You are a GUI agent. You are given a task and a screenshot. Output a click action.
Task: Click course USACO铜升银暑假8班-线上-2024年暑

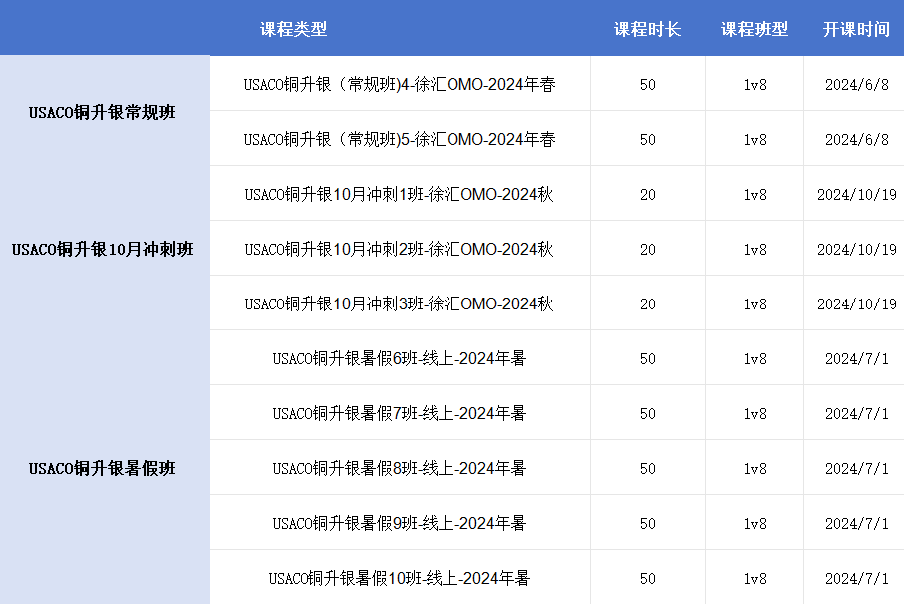pyautogui.click(x=400, y=468)
